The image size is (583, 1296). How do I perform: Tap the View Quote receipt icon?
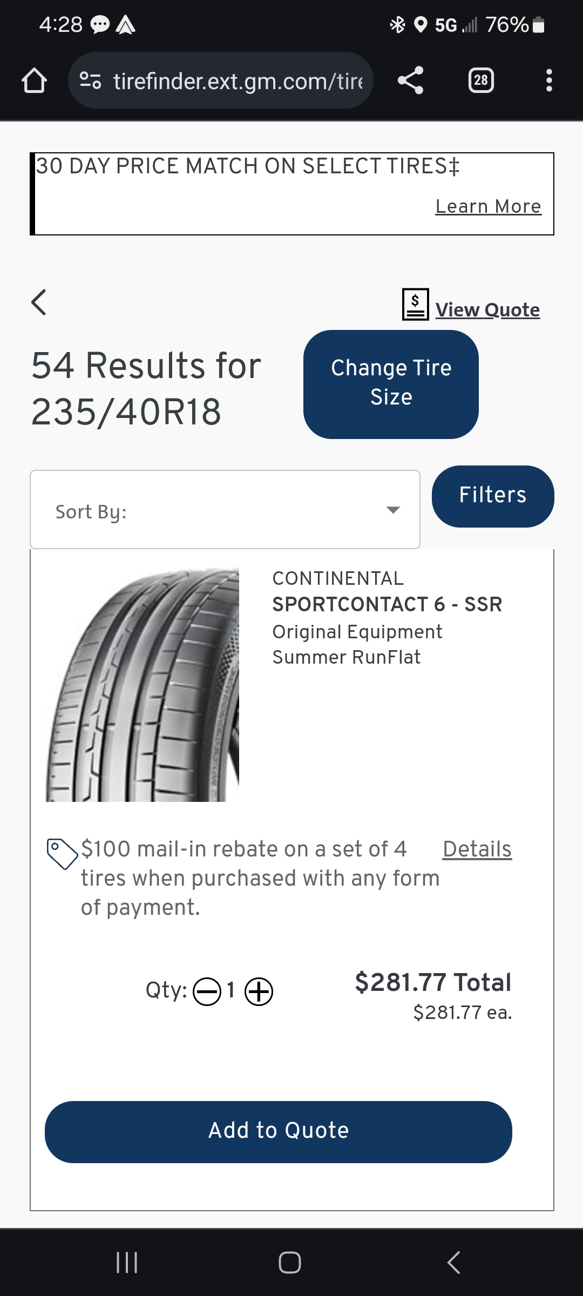click(x=415, y=305)
